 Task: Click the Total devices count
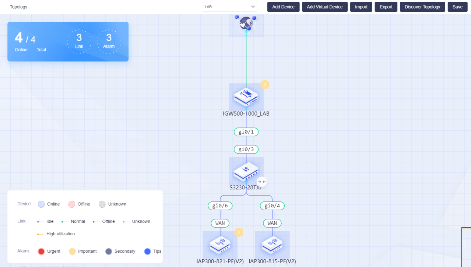[x=33, y=39]
